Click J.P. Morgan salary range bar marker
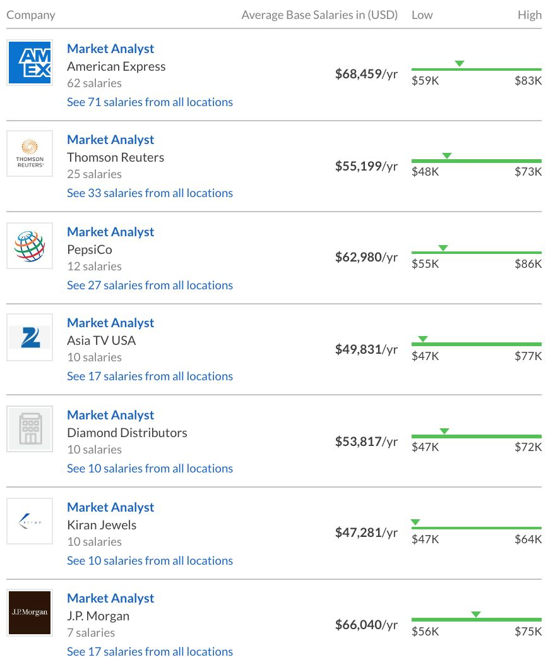This screenshot has width=553, height=662. point(476,615)
